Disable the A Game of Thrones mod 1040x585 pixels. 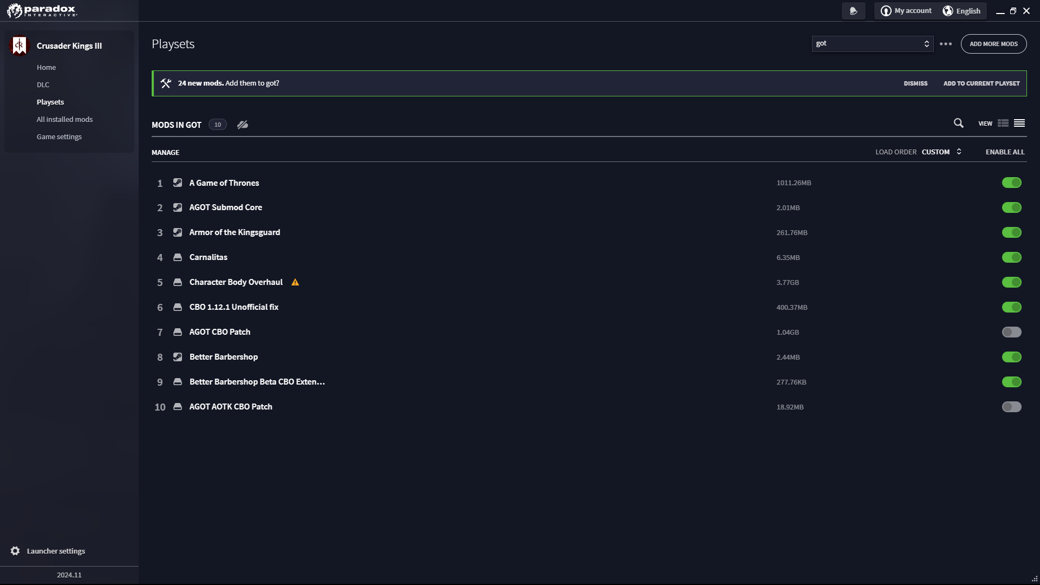(1011, 183)
